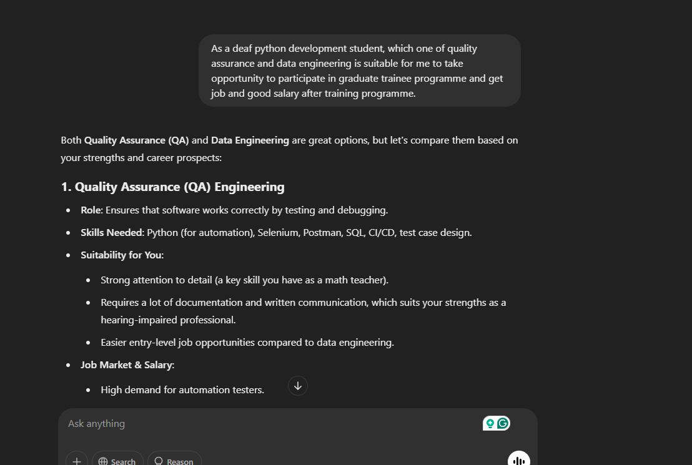Click the Grammarly lightbulb suggestions icon
692x465 pixels.
(x=490, y=424)
